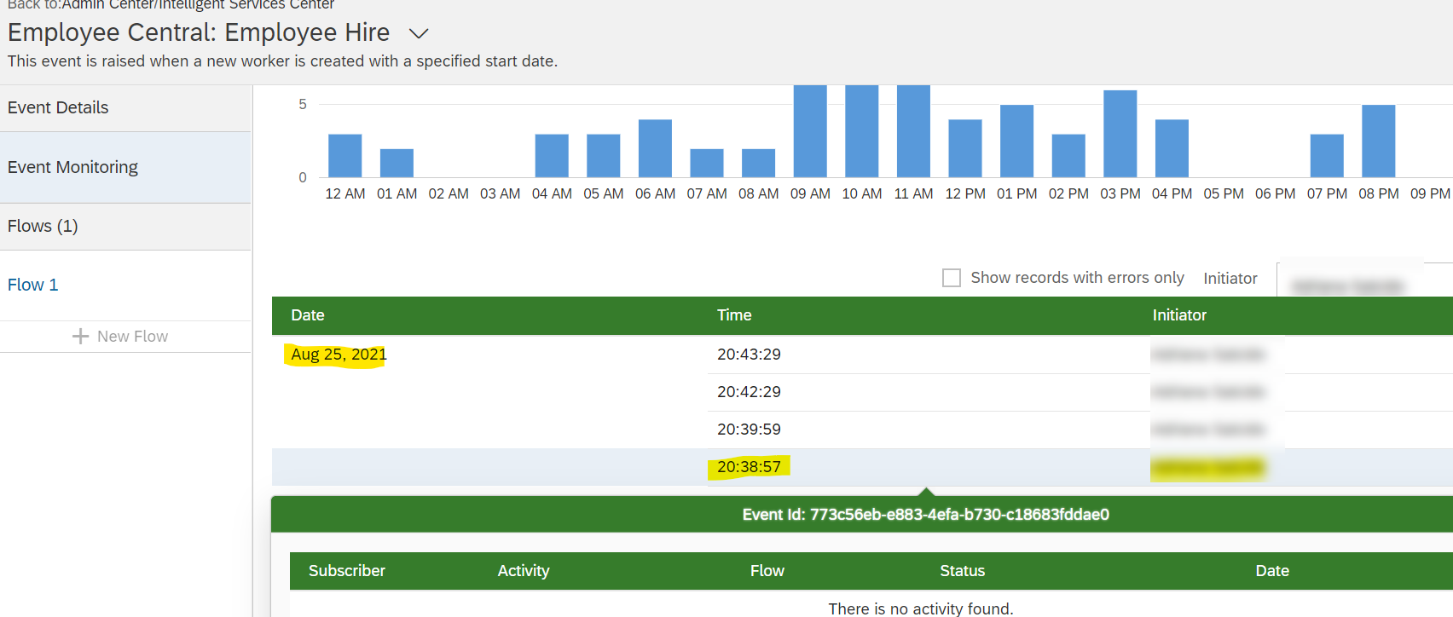Click the Aug 25, 2021 date cell
The height and width of the screenshot is (617, 1453).
[x=339, y=355]
